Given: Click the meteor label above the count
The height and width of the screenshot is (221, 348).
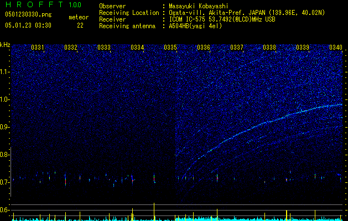Looking at the screenshot, I should coord(79,17).
